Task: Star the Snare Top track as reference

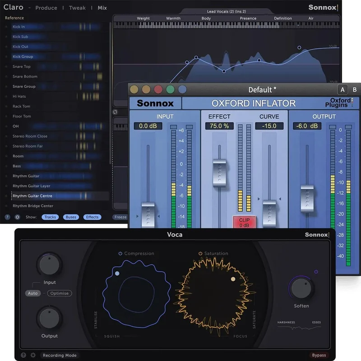Action: pyautogui.click(x=6, y=66)
